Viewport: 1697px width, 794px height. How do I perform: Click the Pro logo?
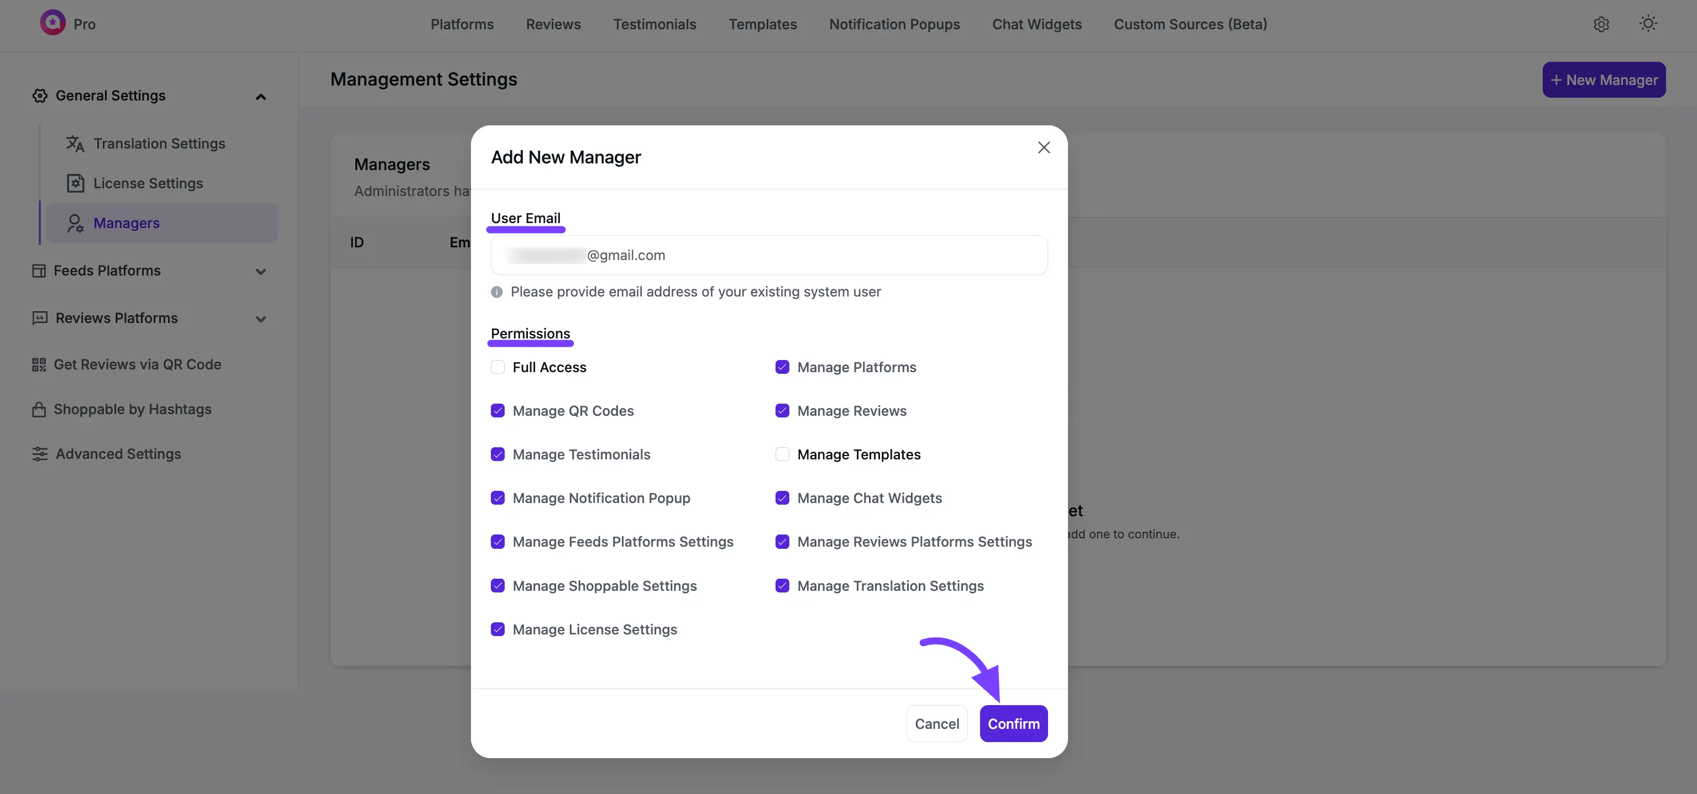tap(68, 23)
